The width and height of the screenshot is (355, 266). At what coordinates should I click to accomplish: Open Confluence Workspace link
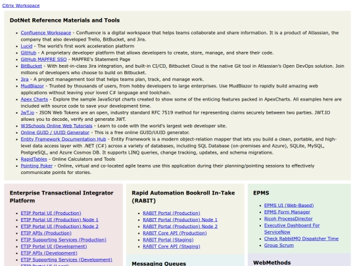point(46,33)
